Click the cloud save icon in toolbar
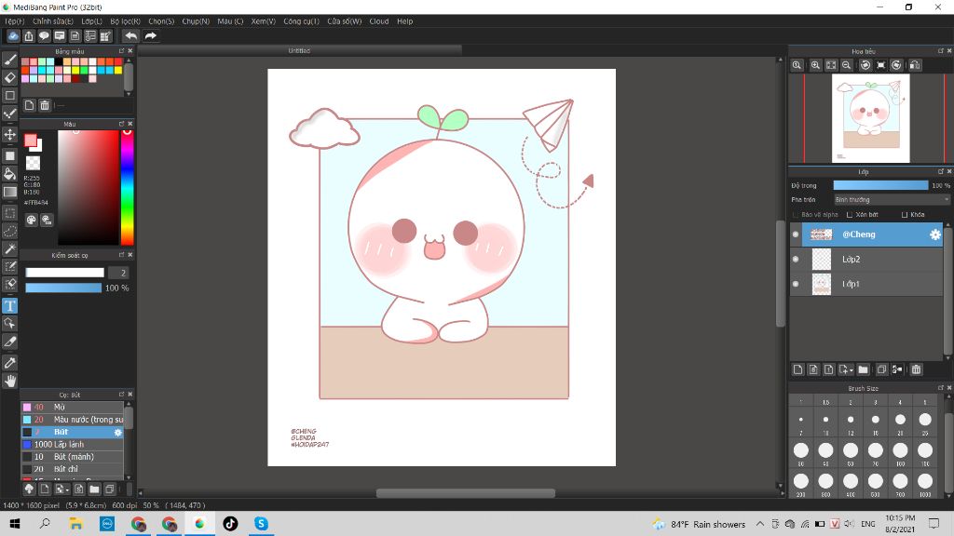 click(x=13, y=36)
